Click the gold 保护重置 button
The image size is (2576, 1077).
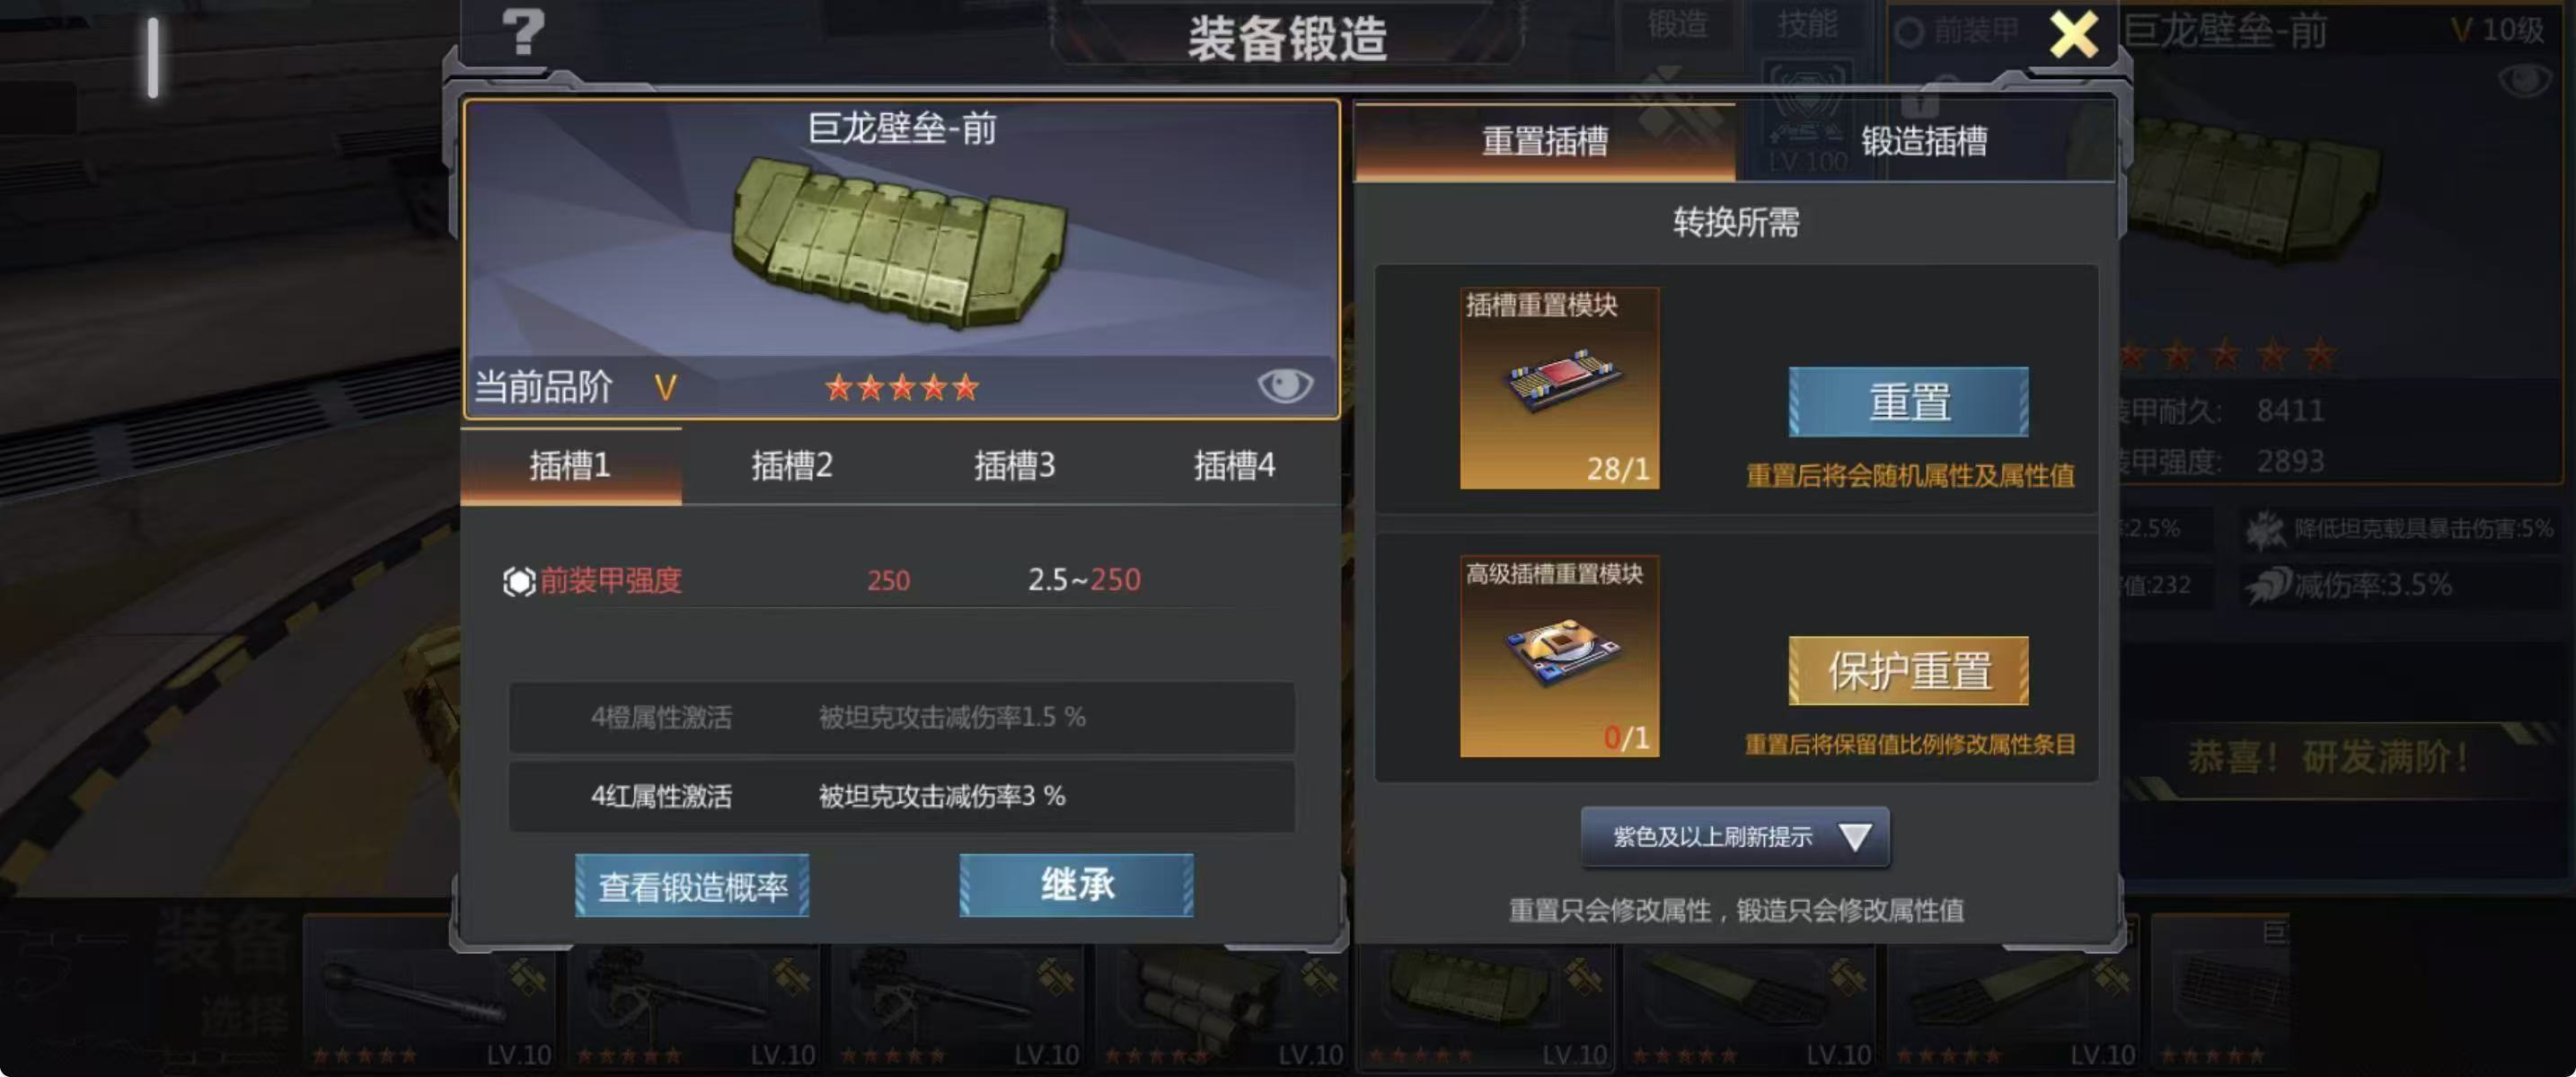(x=1908, y=671)
